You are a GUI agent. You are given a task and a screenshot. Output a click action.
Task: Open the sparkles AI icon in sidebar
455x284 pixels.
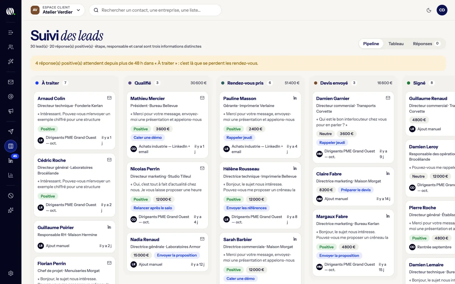pyautogui.click(x=11, y=210)
